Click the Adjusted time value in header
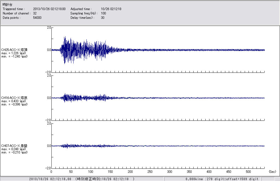Screen dimensions: 280x181 point(111,9)
